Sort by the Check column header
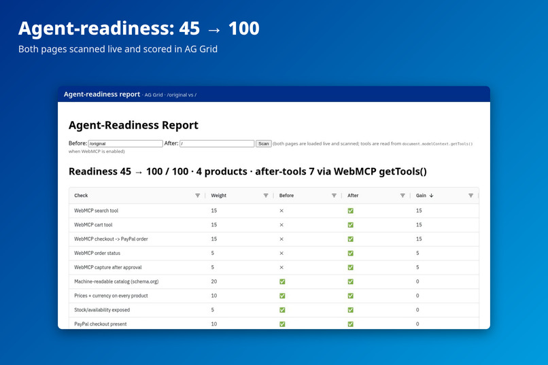Viewport: 548px width, 365px height. pos(81,196)
